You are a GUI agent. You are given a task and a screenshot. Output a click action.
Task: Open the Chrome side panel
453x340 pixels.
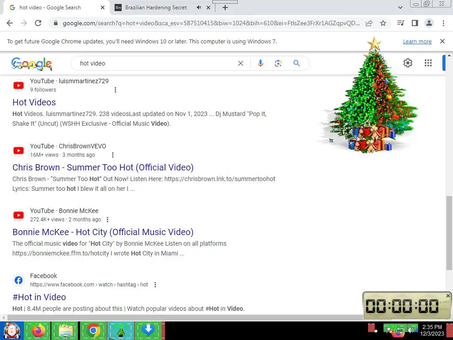click(415, 23)
